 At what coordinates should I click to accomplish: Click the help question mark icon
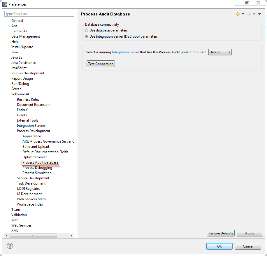(x=10, y=246)
